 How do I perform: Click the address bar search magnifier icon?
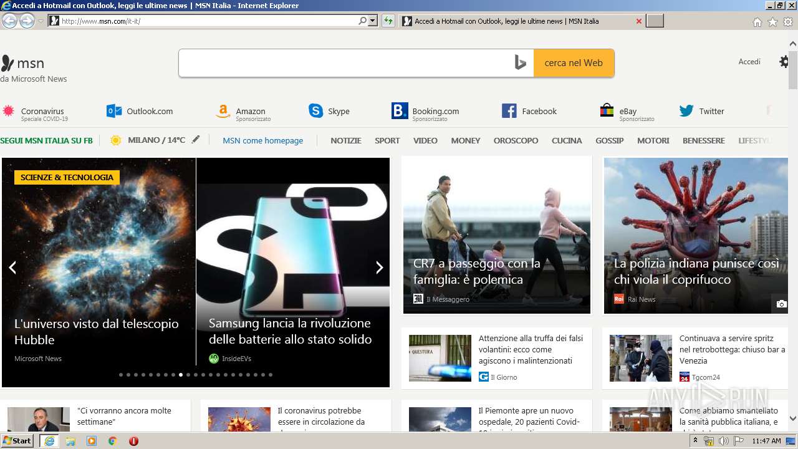click(362, 21)
